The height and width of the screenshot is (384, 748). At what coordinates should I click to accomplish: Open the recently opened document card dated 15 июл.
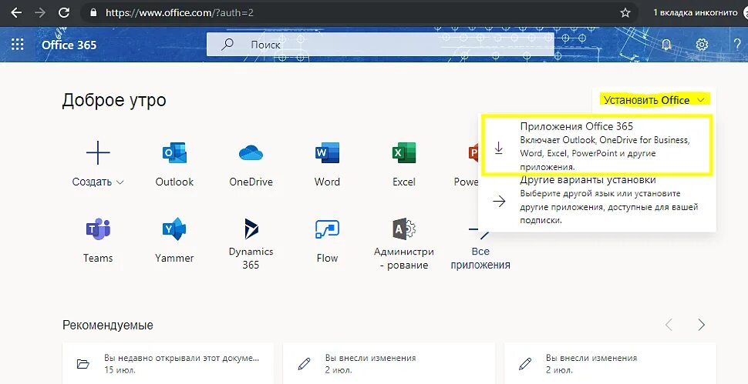tap(168, 363)
